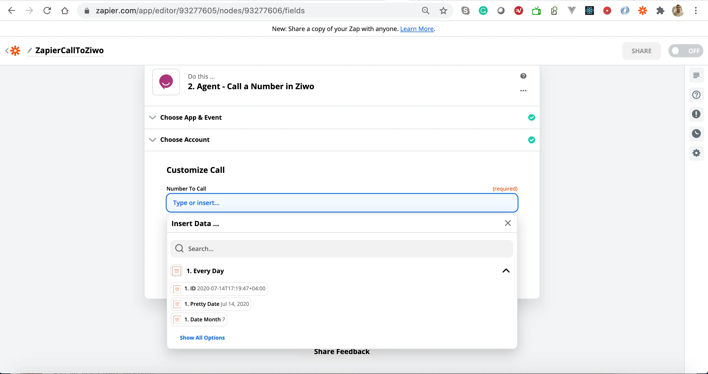This screenshot has height=374, width=708.
Task: Click the search magnifier in browser bar
Action: (426, 10)
